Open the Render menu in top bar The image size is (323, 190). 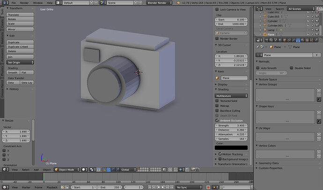click(24, 3)
